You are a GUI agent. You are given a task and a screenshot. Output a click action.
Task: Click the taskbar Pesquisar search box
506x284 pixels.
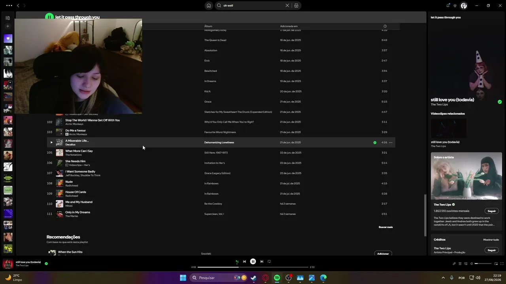point(219,278)
